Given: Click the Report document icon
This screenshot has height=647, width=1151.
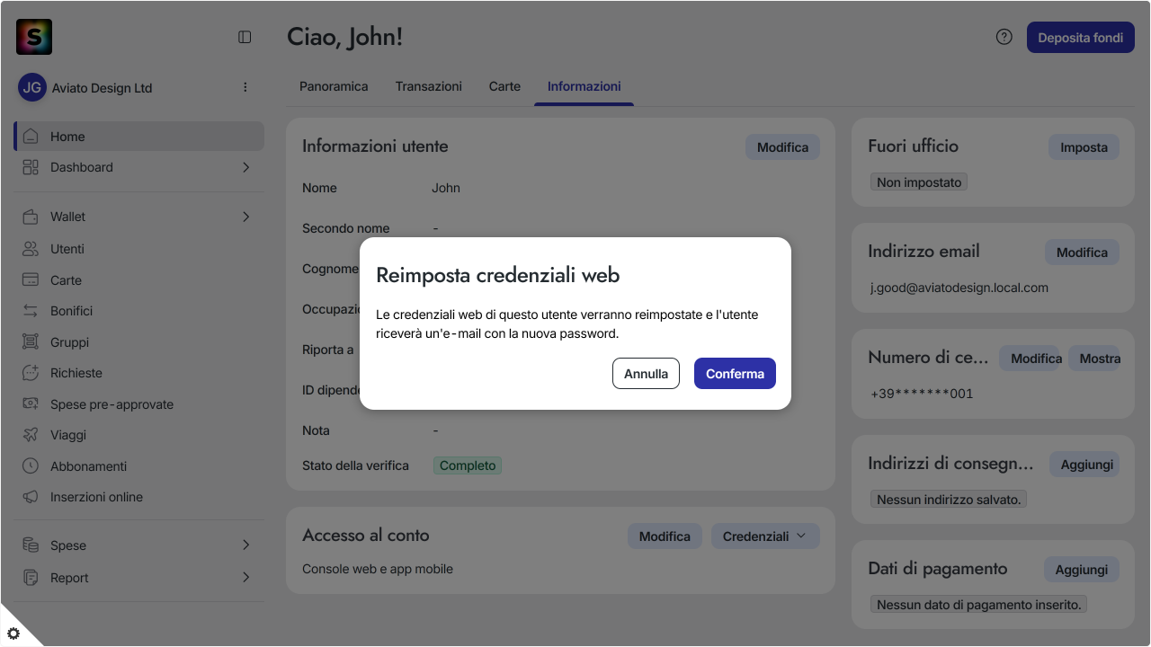Looking at the screenshot, I should (x=31, y=578).
